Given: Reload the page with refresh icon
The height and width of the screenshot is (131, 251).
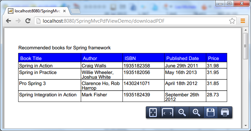Looking at the screenshot, I should pos(28,21).
